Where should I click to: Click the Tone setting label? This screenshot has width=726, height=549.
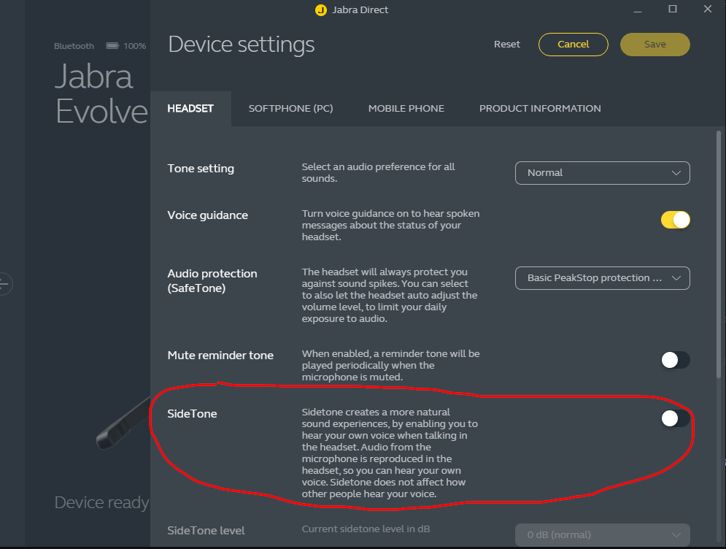click(x=201, y=168)
